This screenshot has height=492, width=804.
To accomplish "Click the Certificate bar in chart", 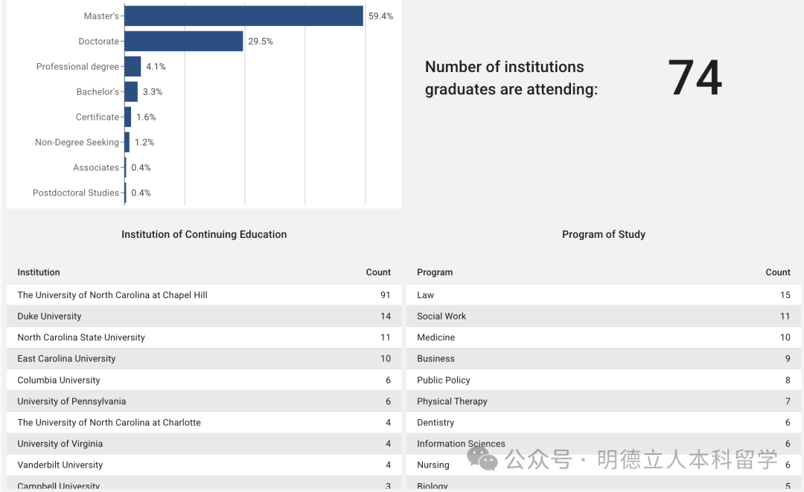I will 128,117.
